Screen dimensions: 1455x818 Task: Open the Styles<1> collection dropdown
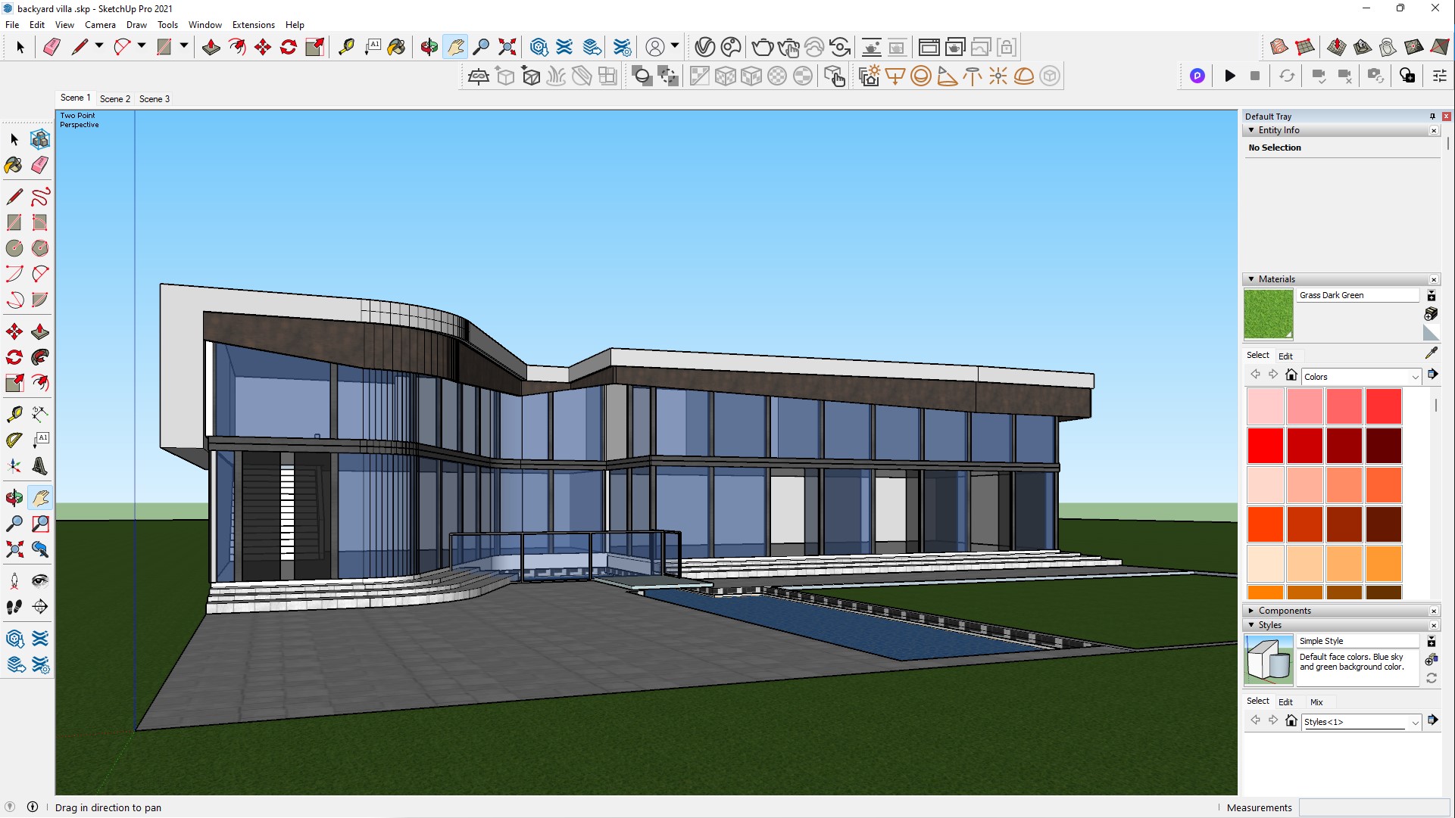[x=1415, y=723]
